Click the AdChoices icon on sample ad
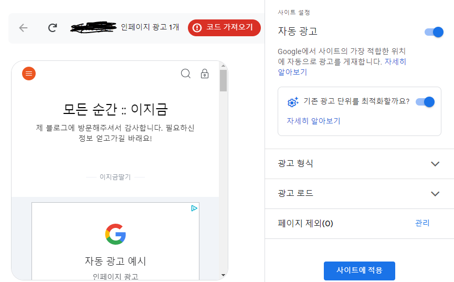Viewport: 454px width, 282px height. [194, 208]
